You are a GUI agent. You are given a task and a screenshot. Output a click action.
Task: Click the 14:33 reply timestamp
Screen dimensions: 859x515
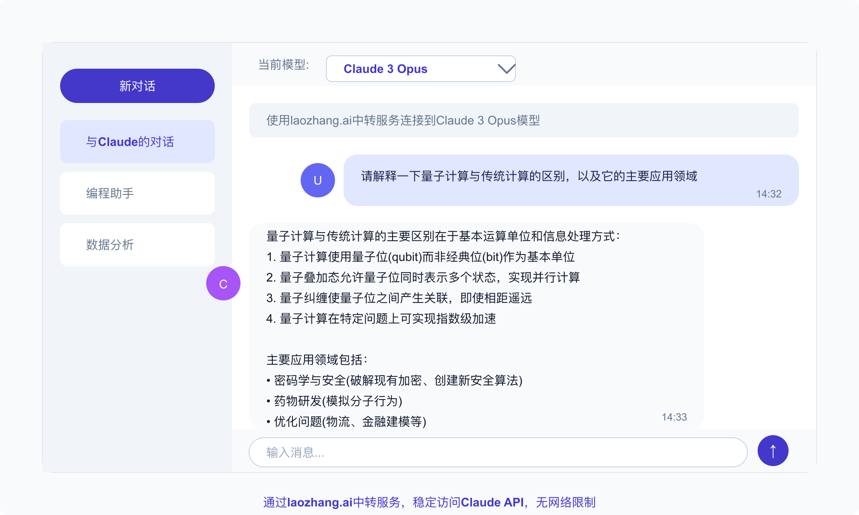[x=674, y=417]
